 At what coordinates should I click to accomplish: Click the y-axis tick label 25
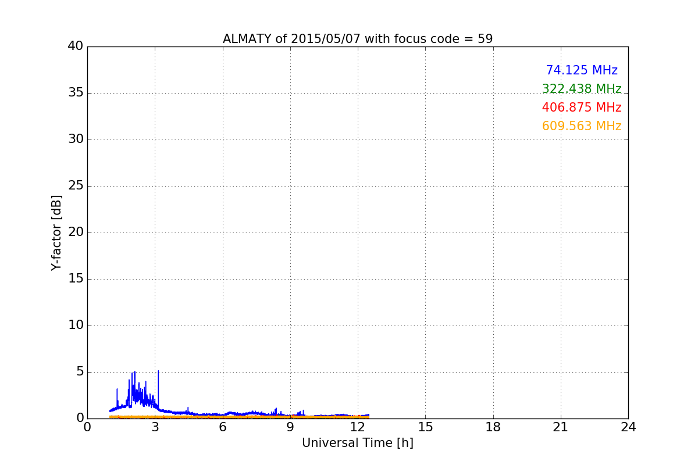pyautogui.click(x=76, y=186)
